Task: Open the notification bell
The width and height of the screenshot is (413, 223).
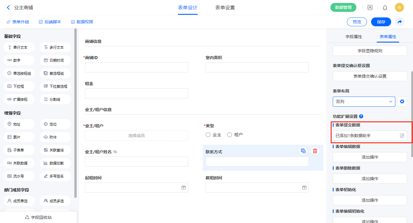Action: pyautogui.click(x=385, y=8)
